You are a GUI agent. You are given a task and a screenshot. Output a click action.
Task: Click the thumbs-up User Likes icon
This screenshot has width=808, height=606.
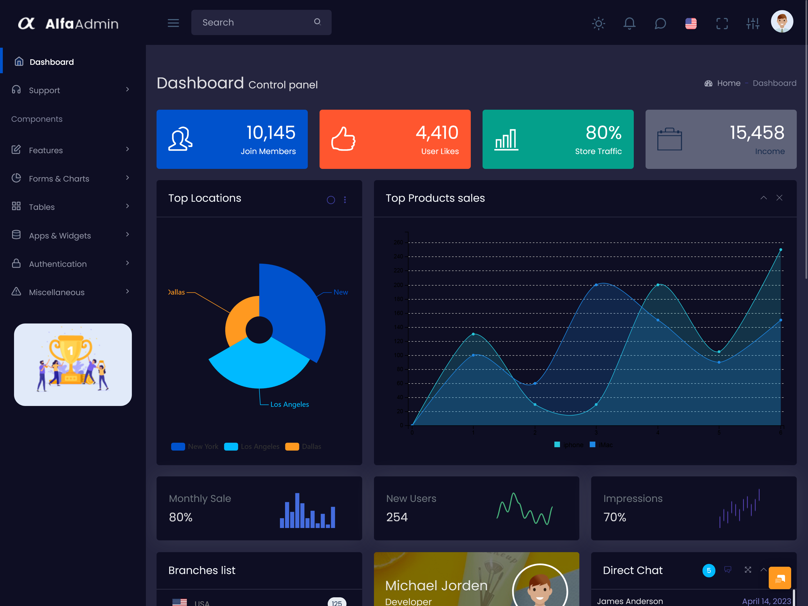[x=343, y=139]
